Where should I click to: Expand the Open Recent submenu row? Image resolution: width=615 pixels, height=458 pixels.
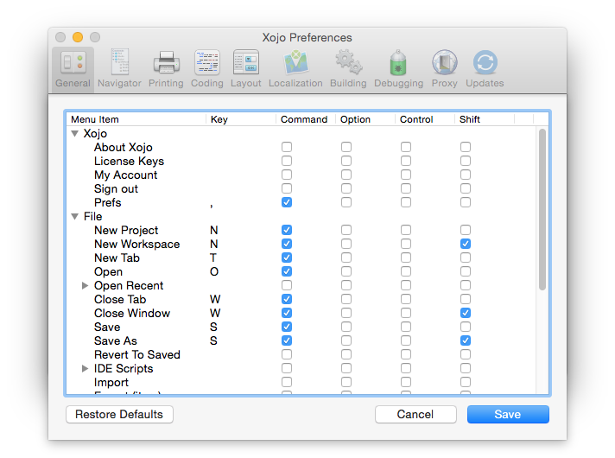pyautogui.click(x=85, y=285)
